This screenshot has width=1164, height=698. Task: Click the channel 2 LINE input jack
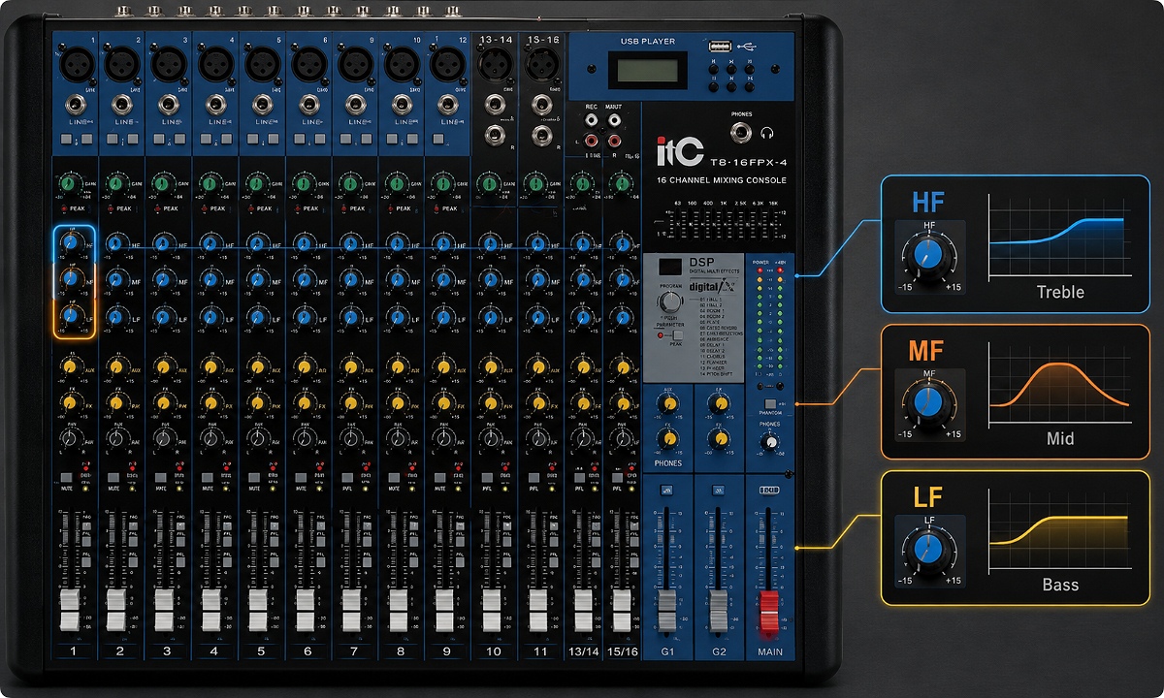tap(120, 107)
